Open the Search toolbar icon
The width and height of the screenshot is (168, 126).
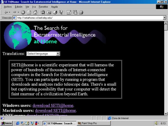(43, 12)
